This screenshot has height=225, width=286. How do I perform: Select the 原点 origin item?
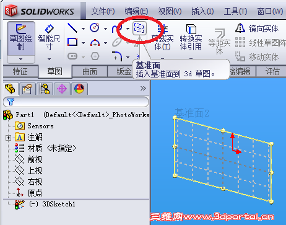coord(28,193)
